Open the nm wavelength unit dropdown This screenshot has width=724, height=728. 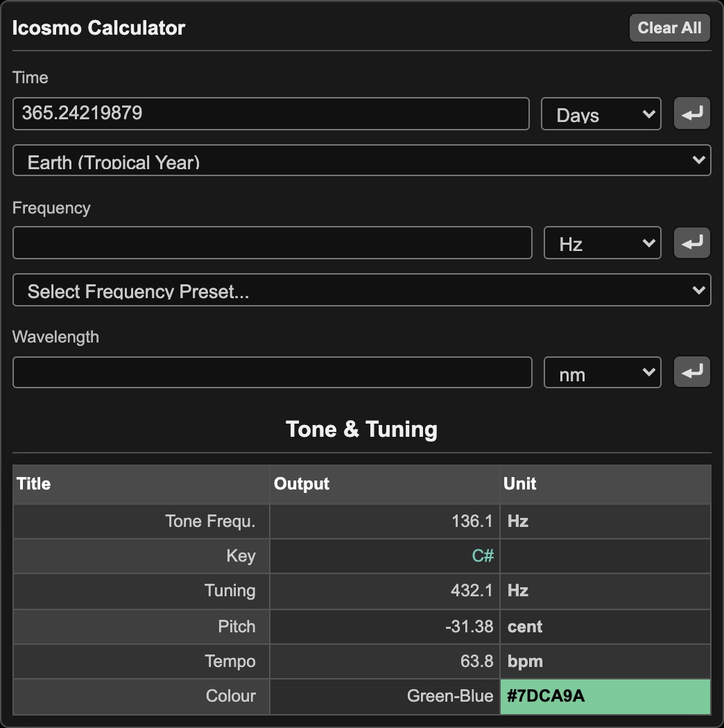pyautogui.click(x=603, y=372)
